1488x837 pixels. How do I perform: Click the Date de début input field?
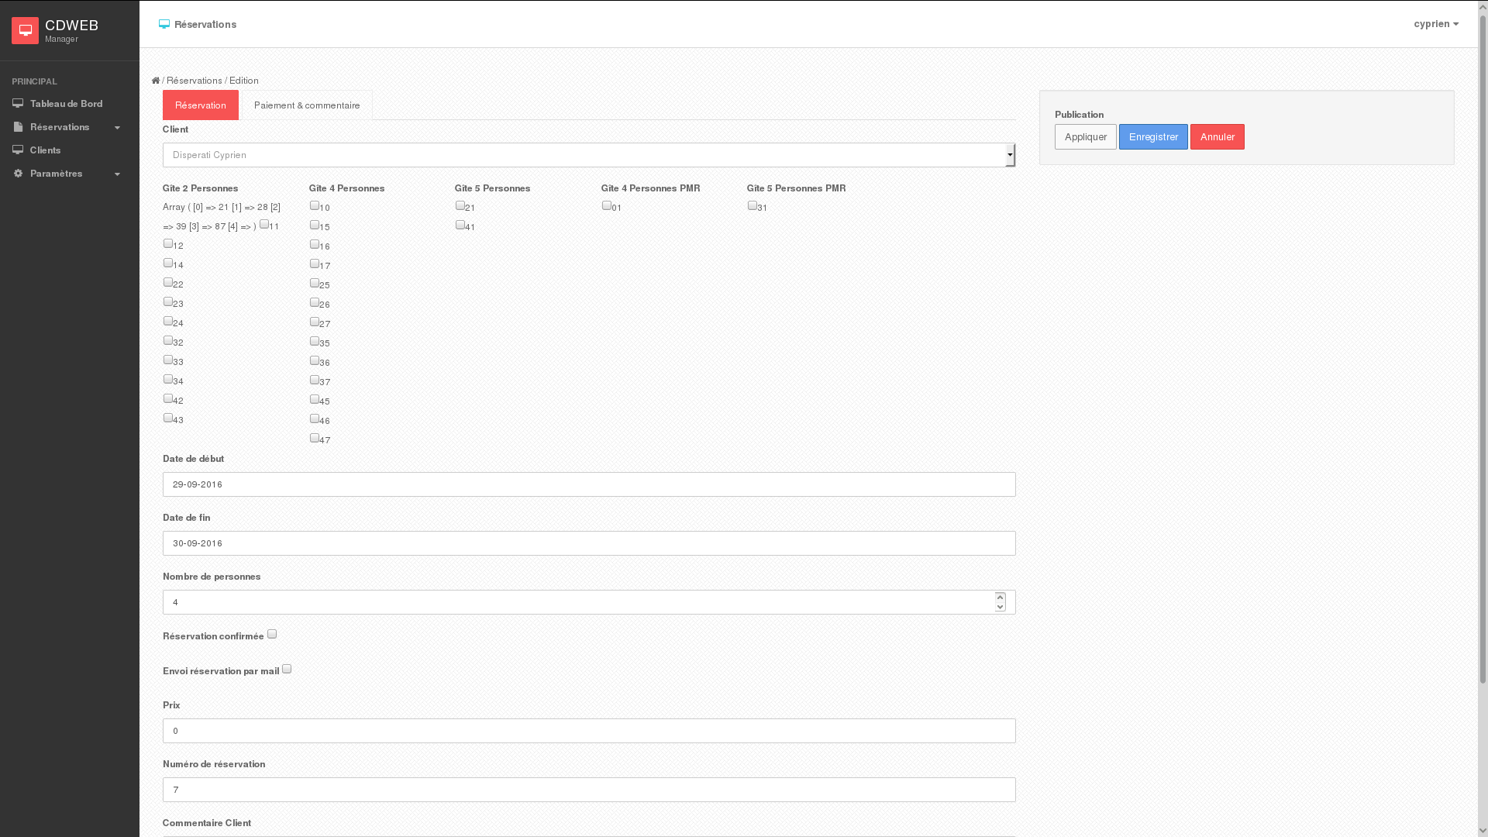tap(589, 484)
